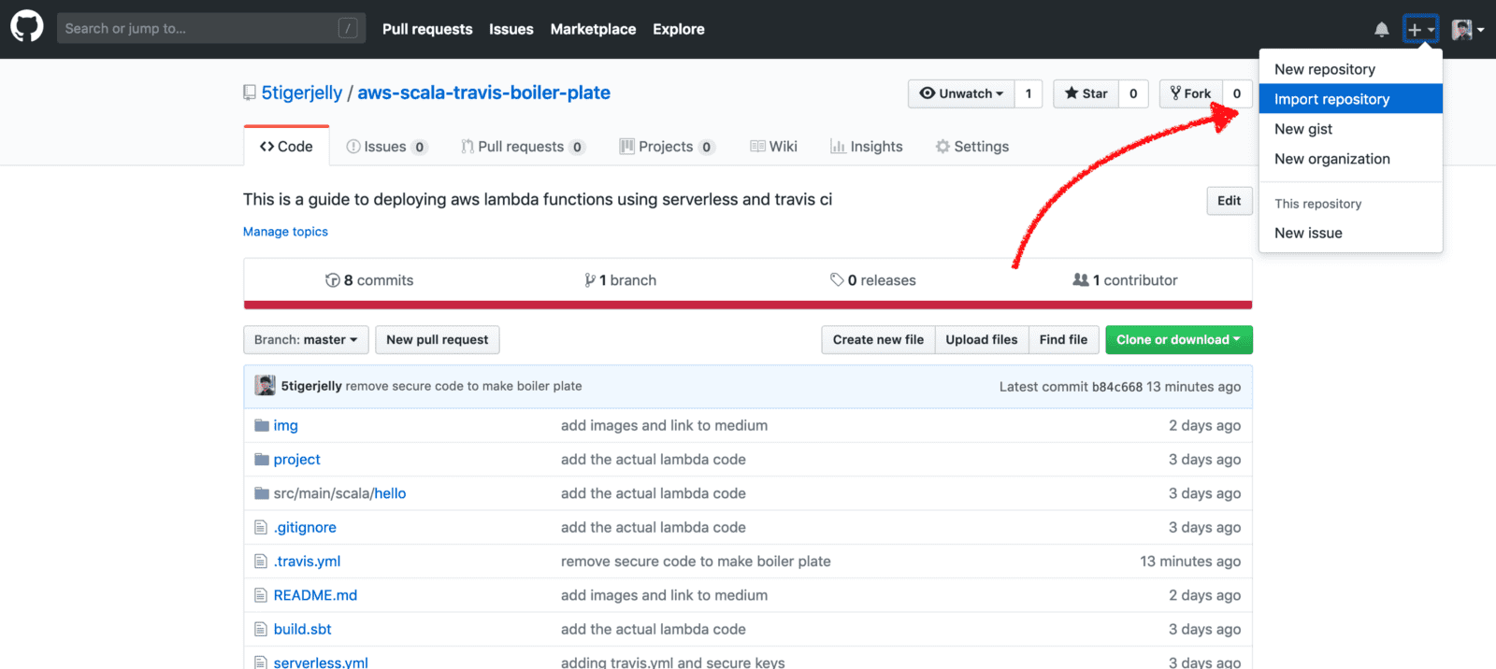The width and height of the screenshot is (1496, 669).
Task: Click file icon beside README.md
Action: (x=261, y=595)
